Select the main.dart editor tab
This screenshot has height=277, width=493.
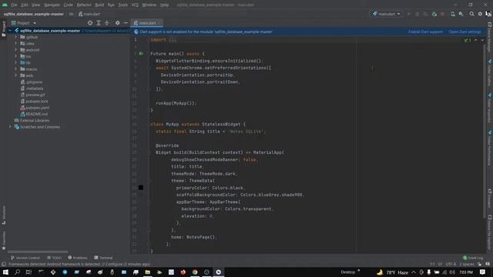tap(147, 23)
